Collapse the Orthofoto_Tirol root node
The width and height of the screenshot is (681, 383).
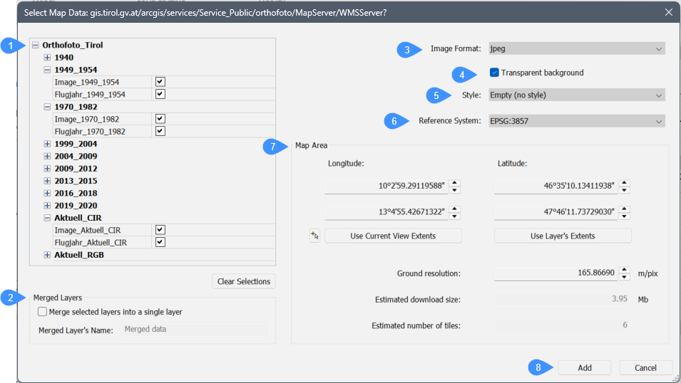(x=35, y=45)
